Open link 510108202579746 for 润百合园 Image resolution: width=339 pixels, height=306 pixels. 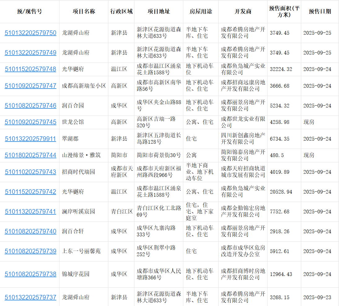pyautogui.click(x=30, y=106)
